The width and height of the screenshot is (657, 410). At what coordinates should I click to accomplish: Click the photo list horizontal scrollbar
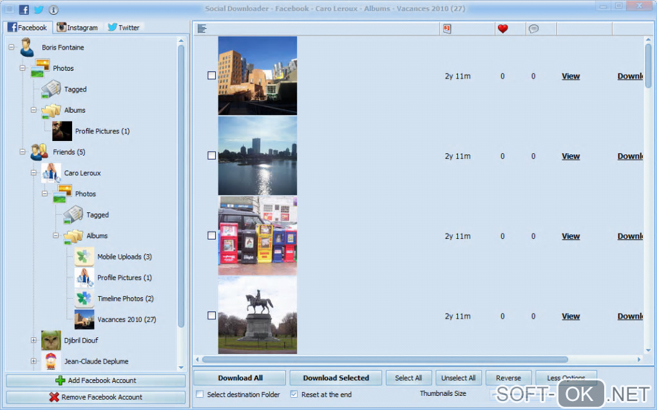pyautogui.click(x=385, y=359)
